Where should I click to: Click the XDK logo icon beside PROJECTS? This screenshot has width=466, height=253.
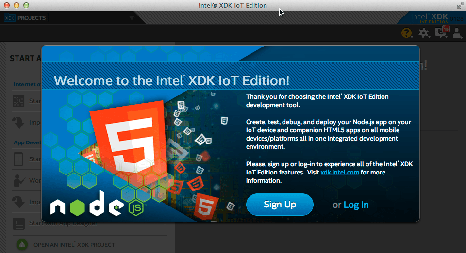[x=10, y=18]
